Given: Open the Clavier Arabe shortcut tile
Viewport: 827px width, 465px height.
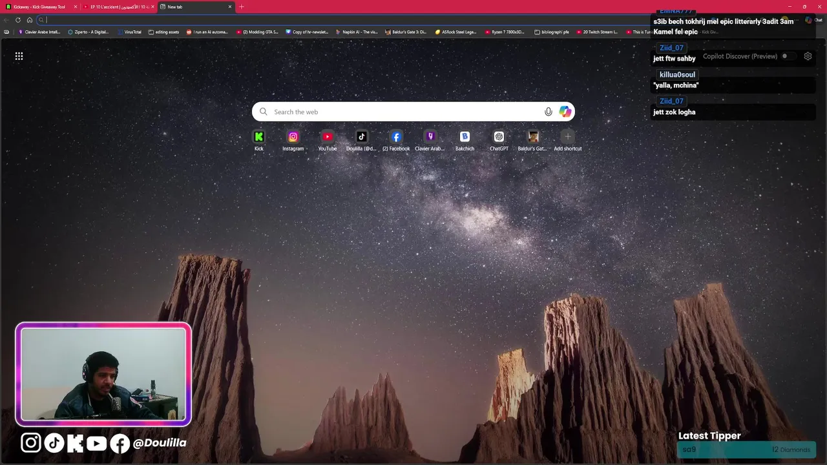Looking at the screenshot, I should pos(430,140).
